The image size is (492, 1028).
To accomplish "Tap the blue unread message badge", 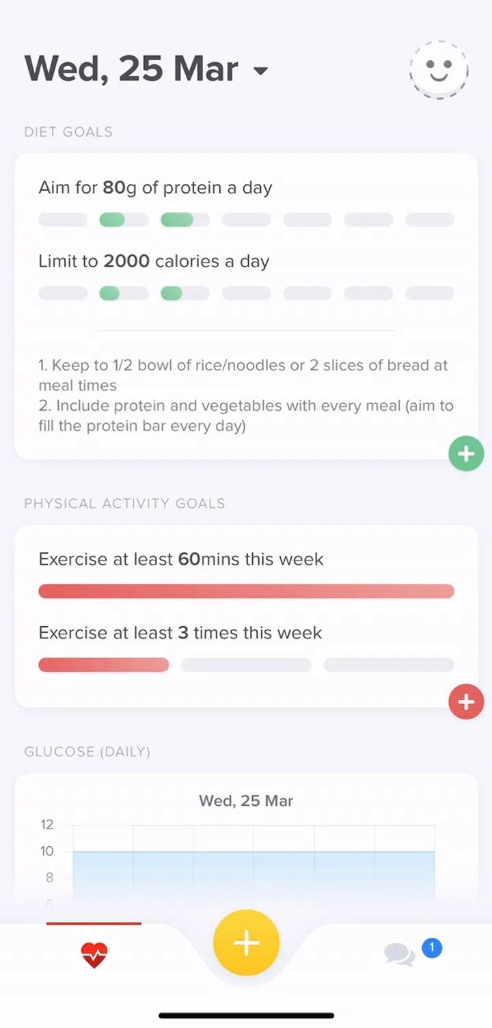I will (x=432, y=947).
